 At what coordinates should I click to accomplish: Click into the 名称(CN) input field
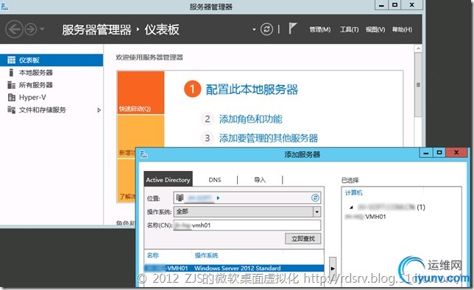(247, 225)
